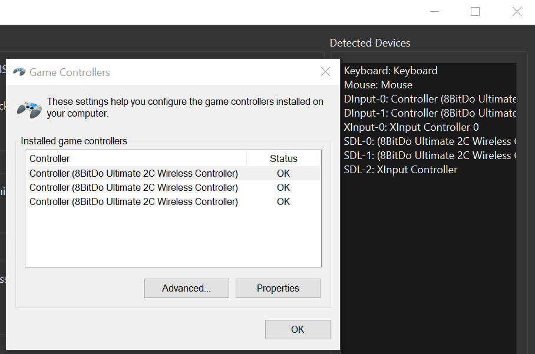The image size is (535, 354).
Task: Close the background application window
Action: coord(517,12)
